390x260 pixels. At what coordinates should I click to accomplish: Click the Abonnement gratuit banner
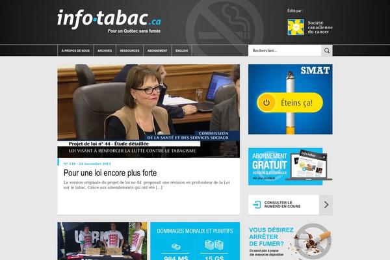(x=291, y=166)
